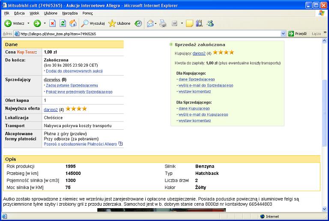Click the vertical scrollbar down arrow
The image size is (329, 221).
tap(324, 209)
